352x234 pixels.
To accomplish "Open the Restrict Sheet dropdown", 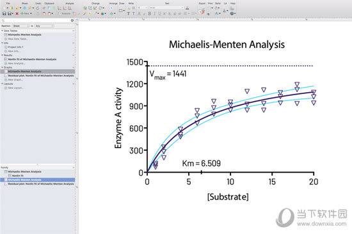I will [21, 26].
